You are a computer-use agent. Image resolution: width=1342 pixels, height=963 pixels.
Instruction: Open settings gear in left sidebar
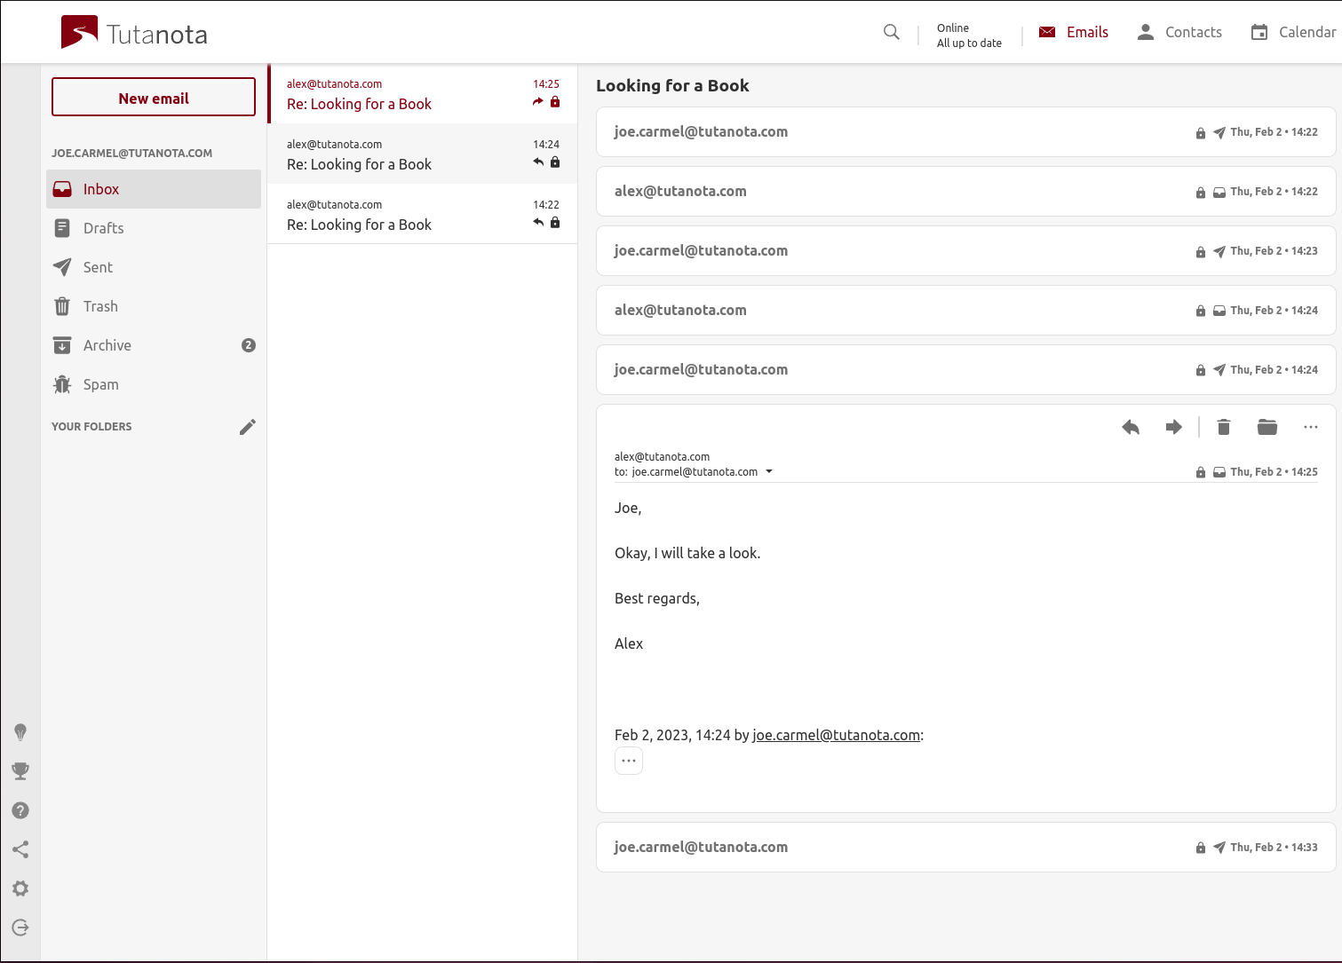(20, 888)
